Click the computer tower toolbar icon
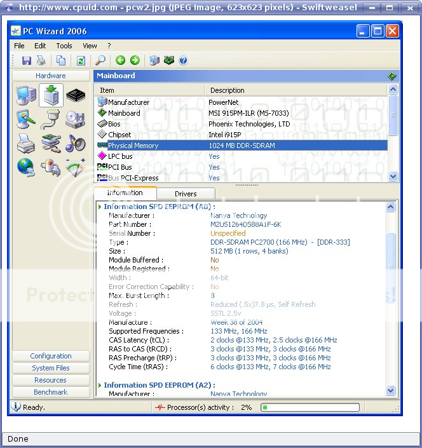Viewport: 422px width, 448px height. point(154,60)
